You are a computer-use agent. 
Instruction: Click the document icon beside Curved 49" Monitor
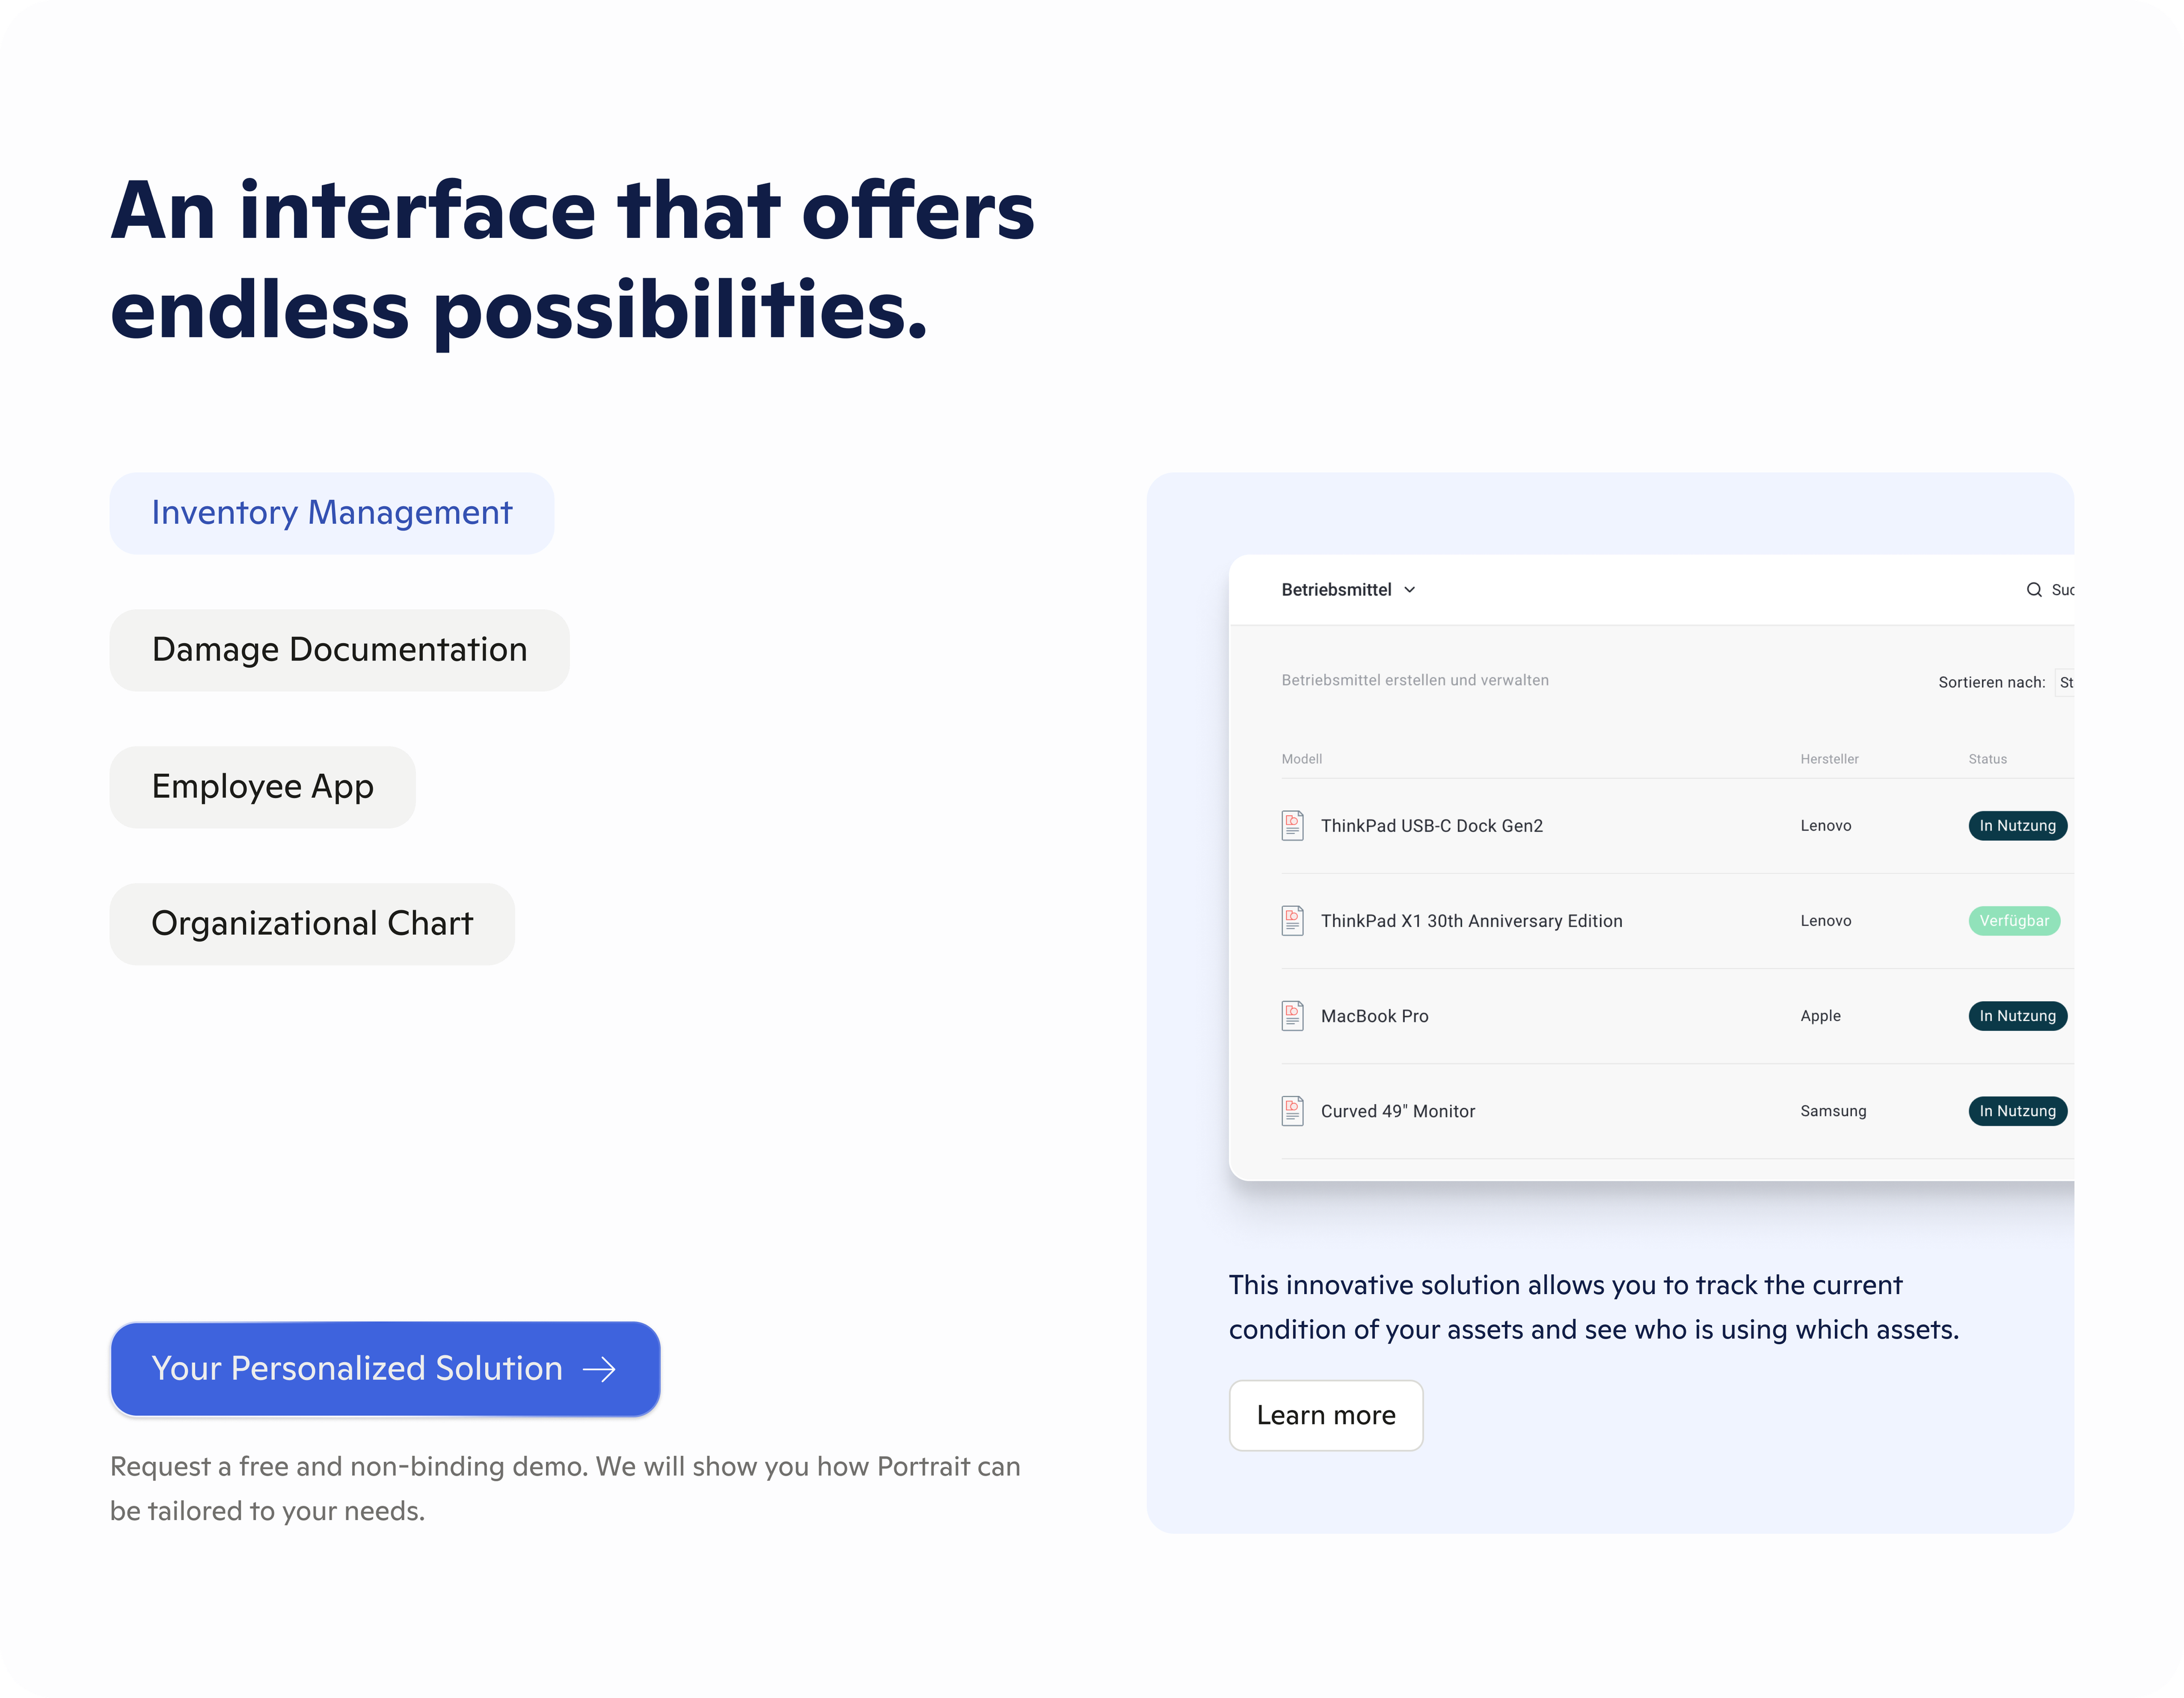coord(1292,1110)
